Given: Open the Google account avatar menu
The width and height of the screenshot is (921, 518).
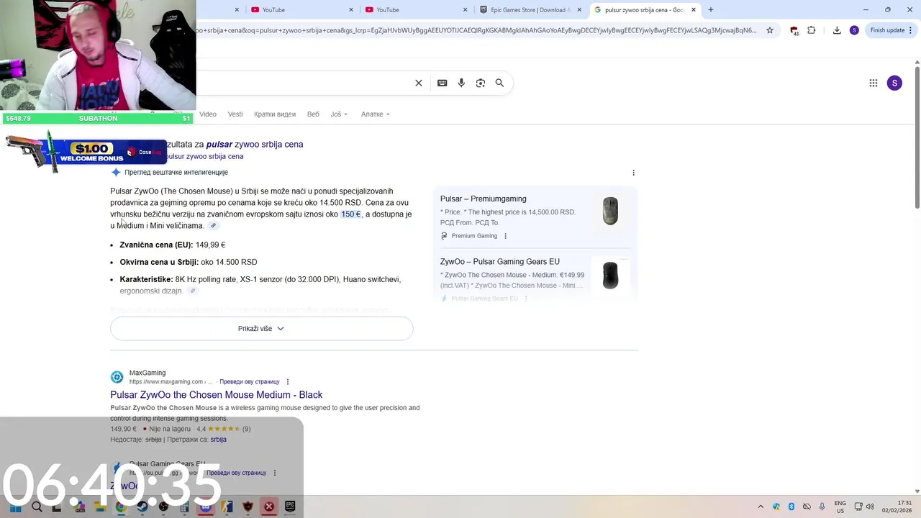Looking at the screenshot, I should [x=894, y=83].
